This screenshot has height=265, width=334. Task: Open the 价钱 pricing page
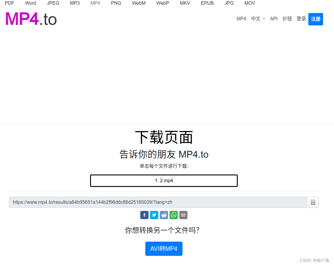287,19
